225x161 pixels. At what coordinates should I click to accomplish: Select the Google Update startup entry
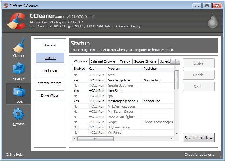(118, 80)
